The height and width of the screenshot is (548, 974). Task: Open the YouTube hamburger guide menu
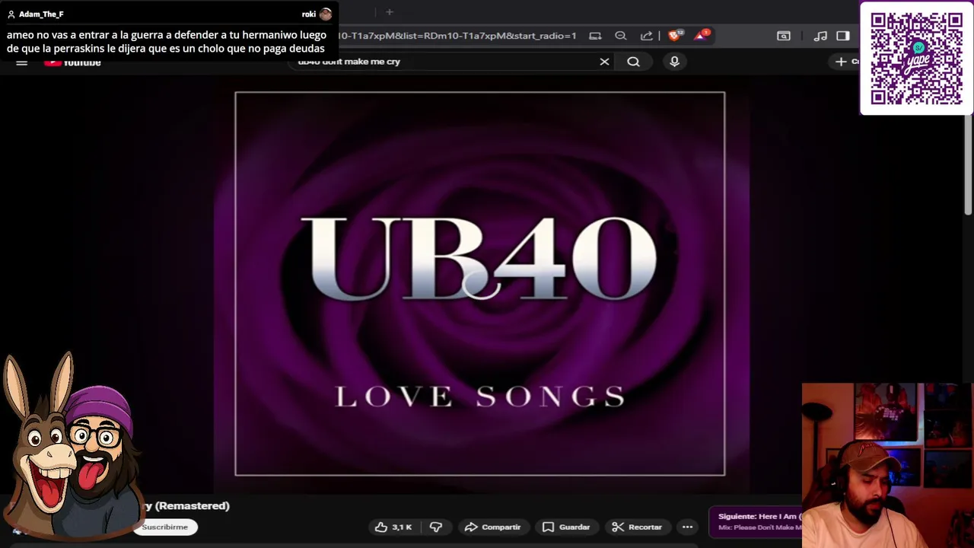pyautogui.click(x=21, y=62)
